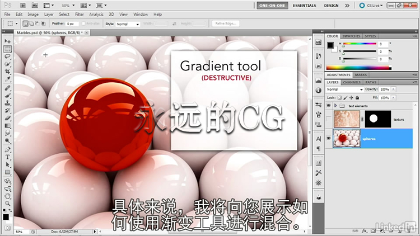Select the Quick Selection tool
Image resolution: width=420 pixels, height=236 pixels.
click(x=7, y=64)
